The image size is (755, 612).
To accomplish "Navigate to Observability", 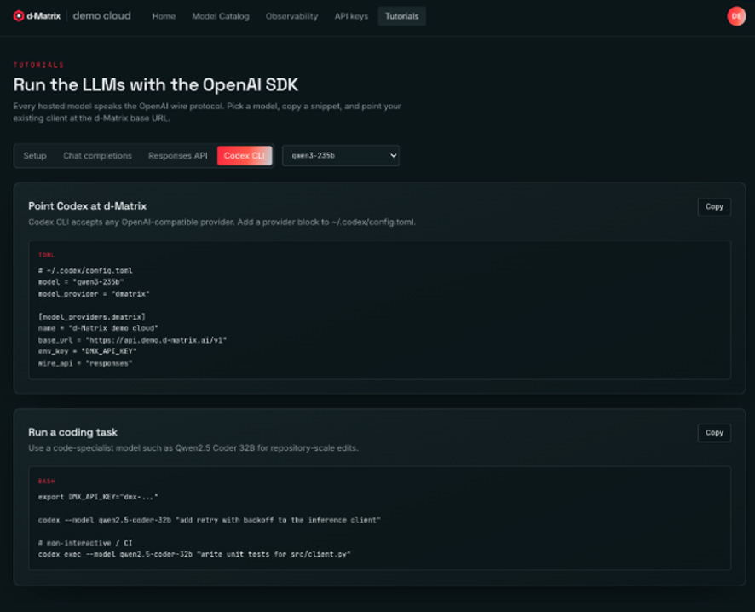I will coord(291,16).
